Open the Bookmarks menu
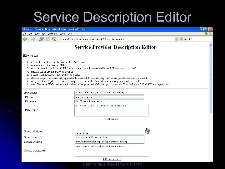 [52, 33]
